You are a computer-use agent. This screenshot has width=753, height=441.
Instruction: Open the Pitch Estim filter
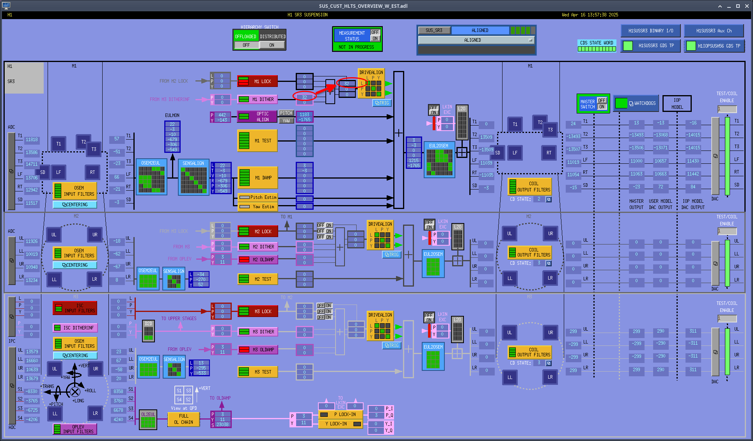click(x=258, y=197)
